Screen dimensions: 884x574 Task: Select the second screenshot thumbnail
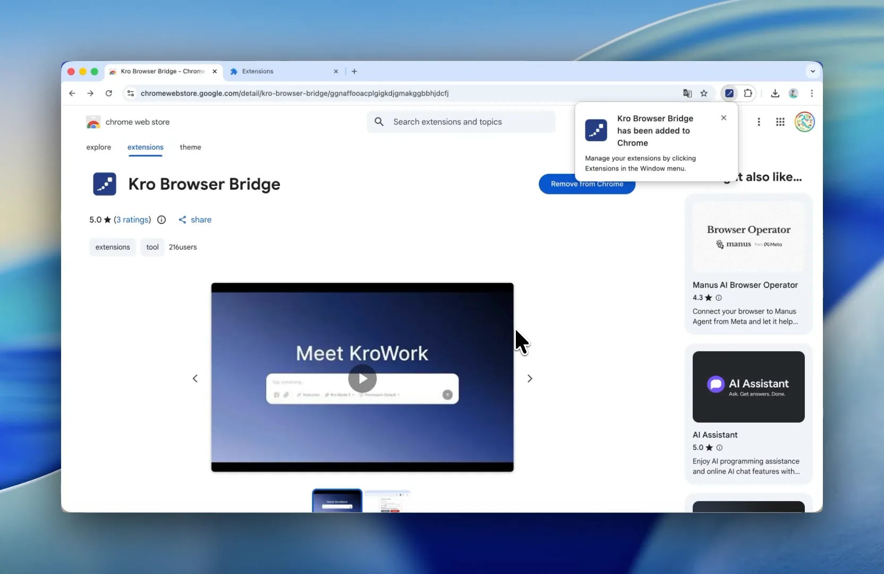388,501
